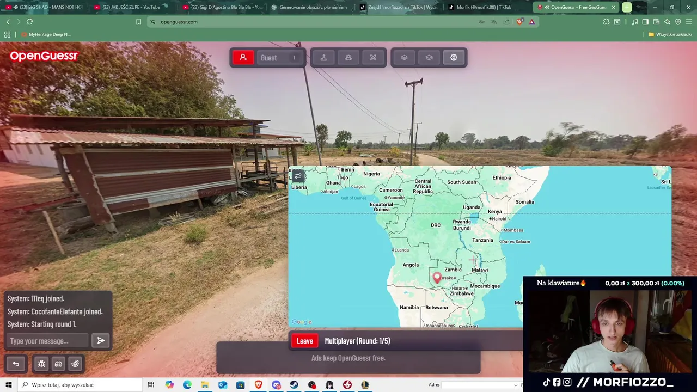
Task: Open the Windows Start menu
Action: (x=8, y=385)
